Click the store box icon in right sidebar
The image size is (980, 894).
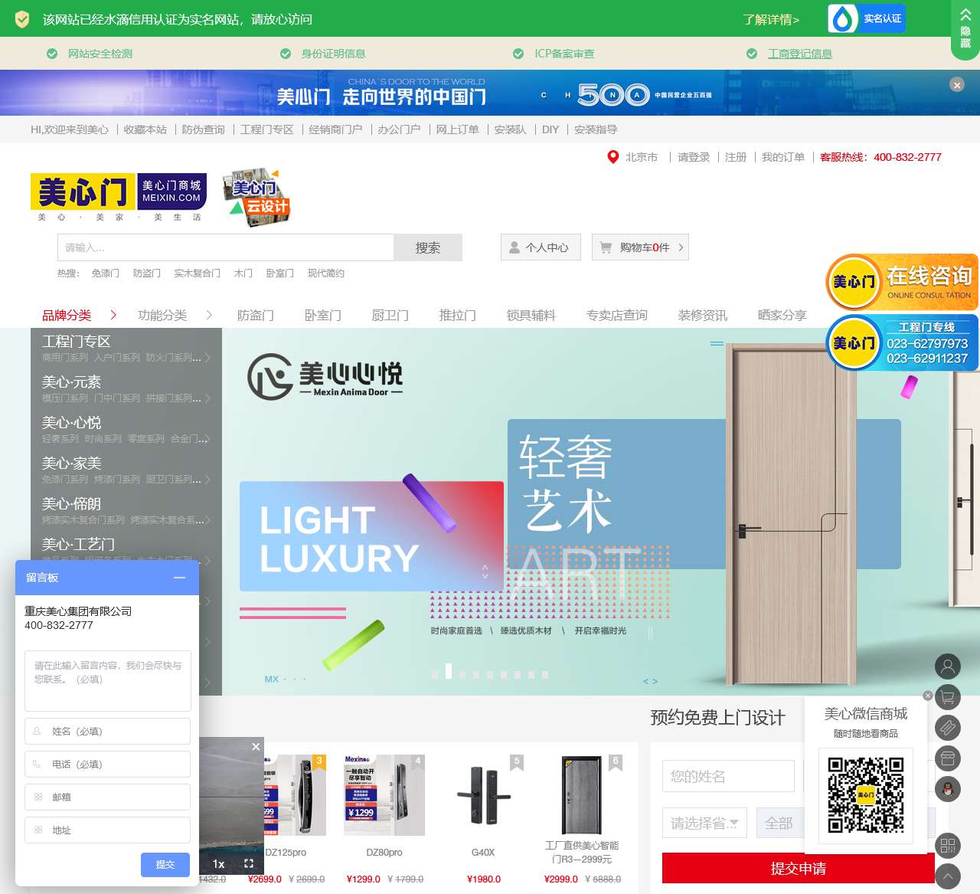point(948,758)
